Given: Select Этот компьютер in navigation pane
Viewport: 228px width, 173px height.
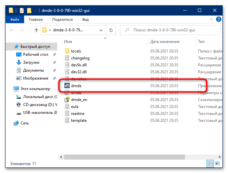Looking at the screenshot, I should click(32, 89).
